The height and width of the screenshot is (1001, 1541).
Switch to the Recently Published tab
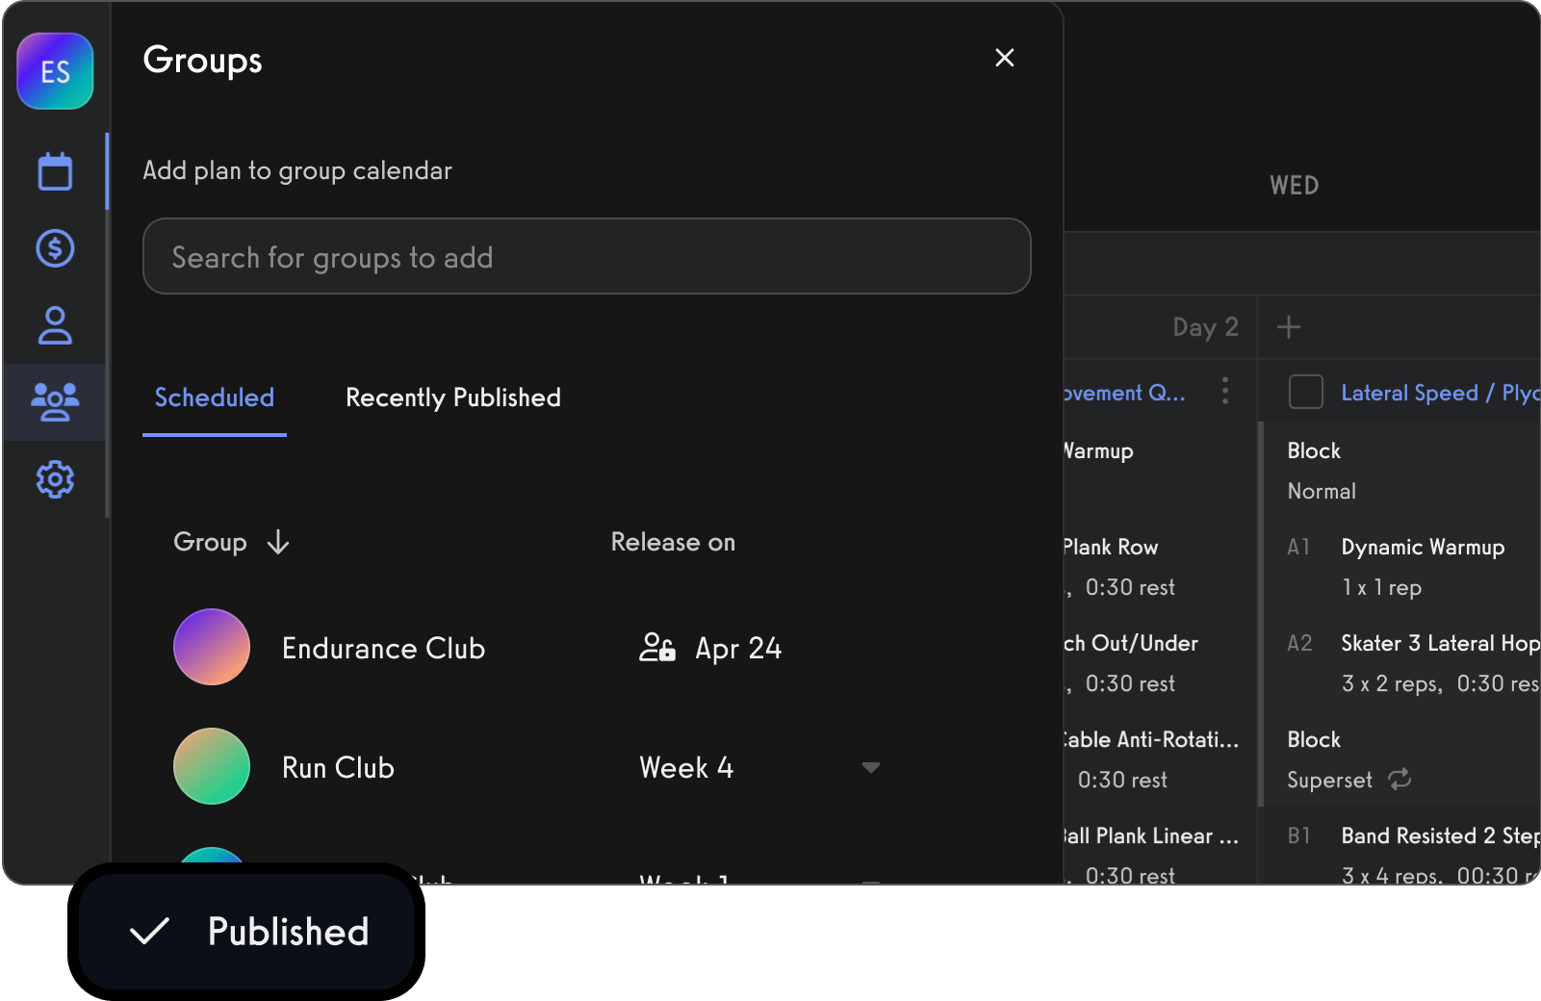(452, 398)
